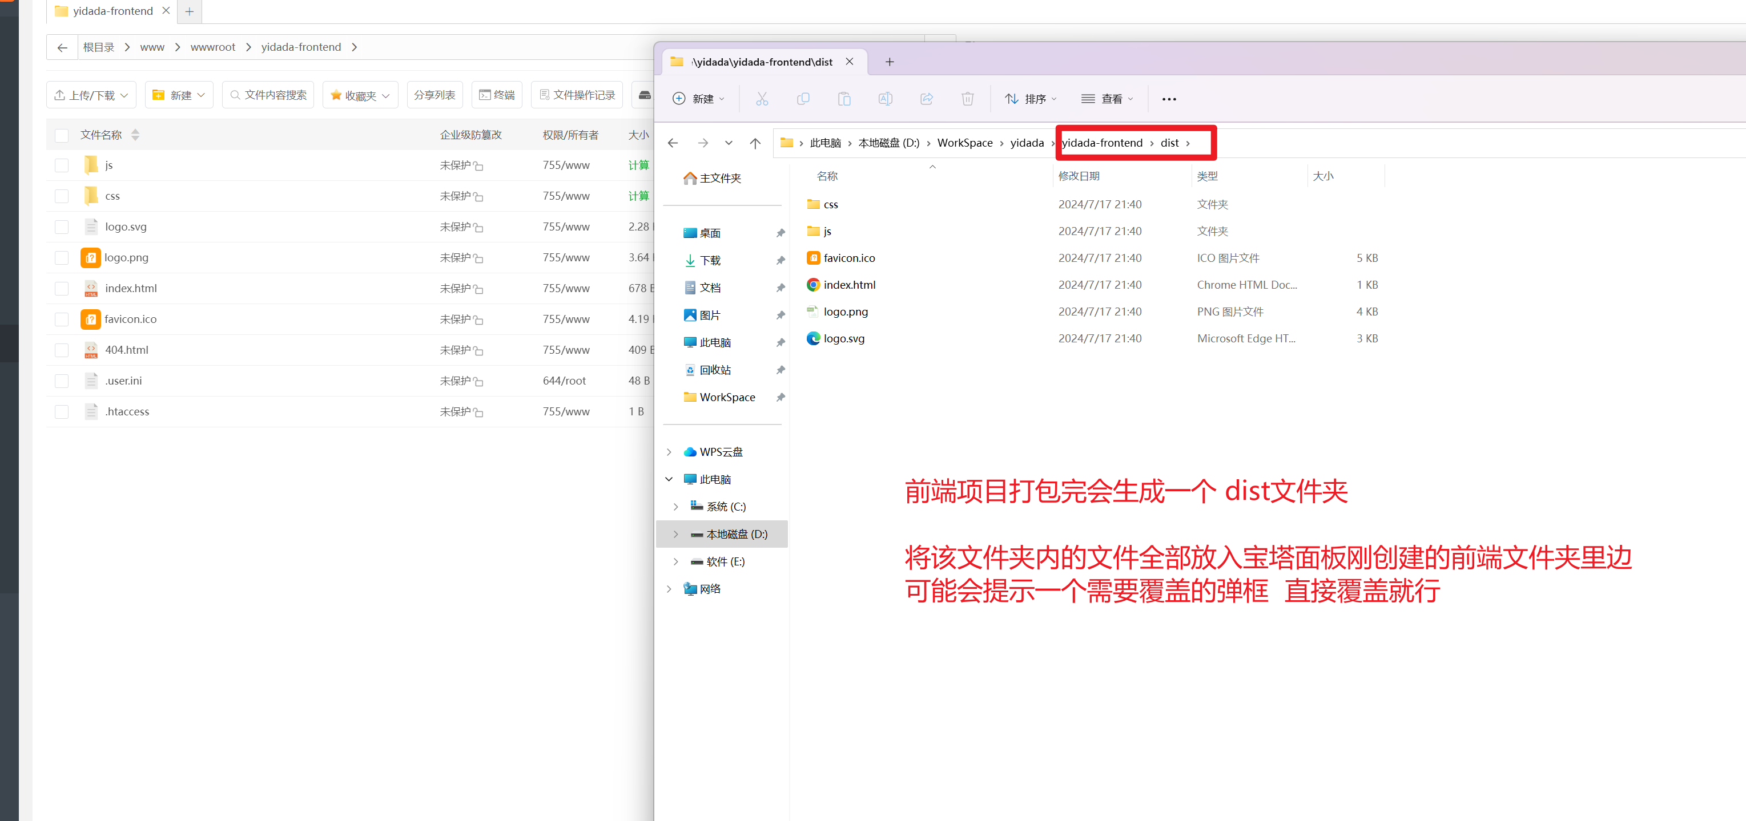Add a new Explorer tab
The height and width of the screenshot is (821, 1746).
click(x=889, y=62)
